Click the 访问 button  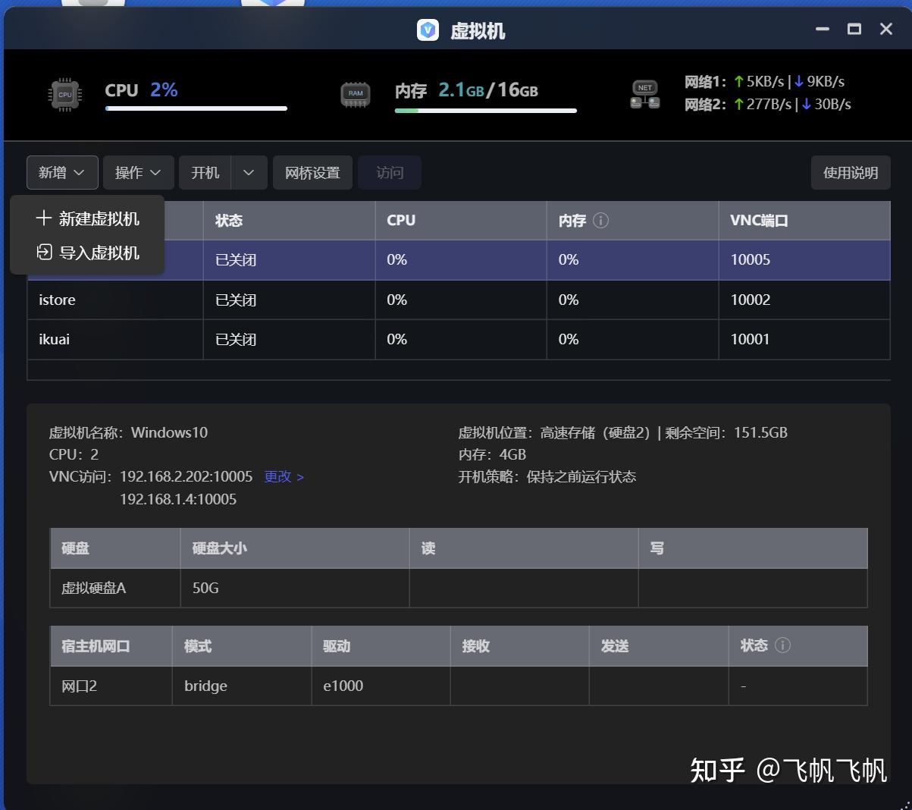pos(389,172)
